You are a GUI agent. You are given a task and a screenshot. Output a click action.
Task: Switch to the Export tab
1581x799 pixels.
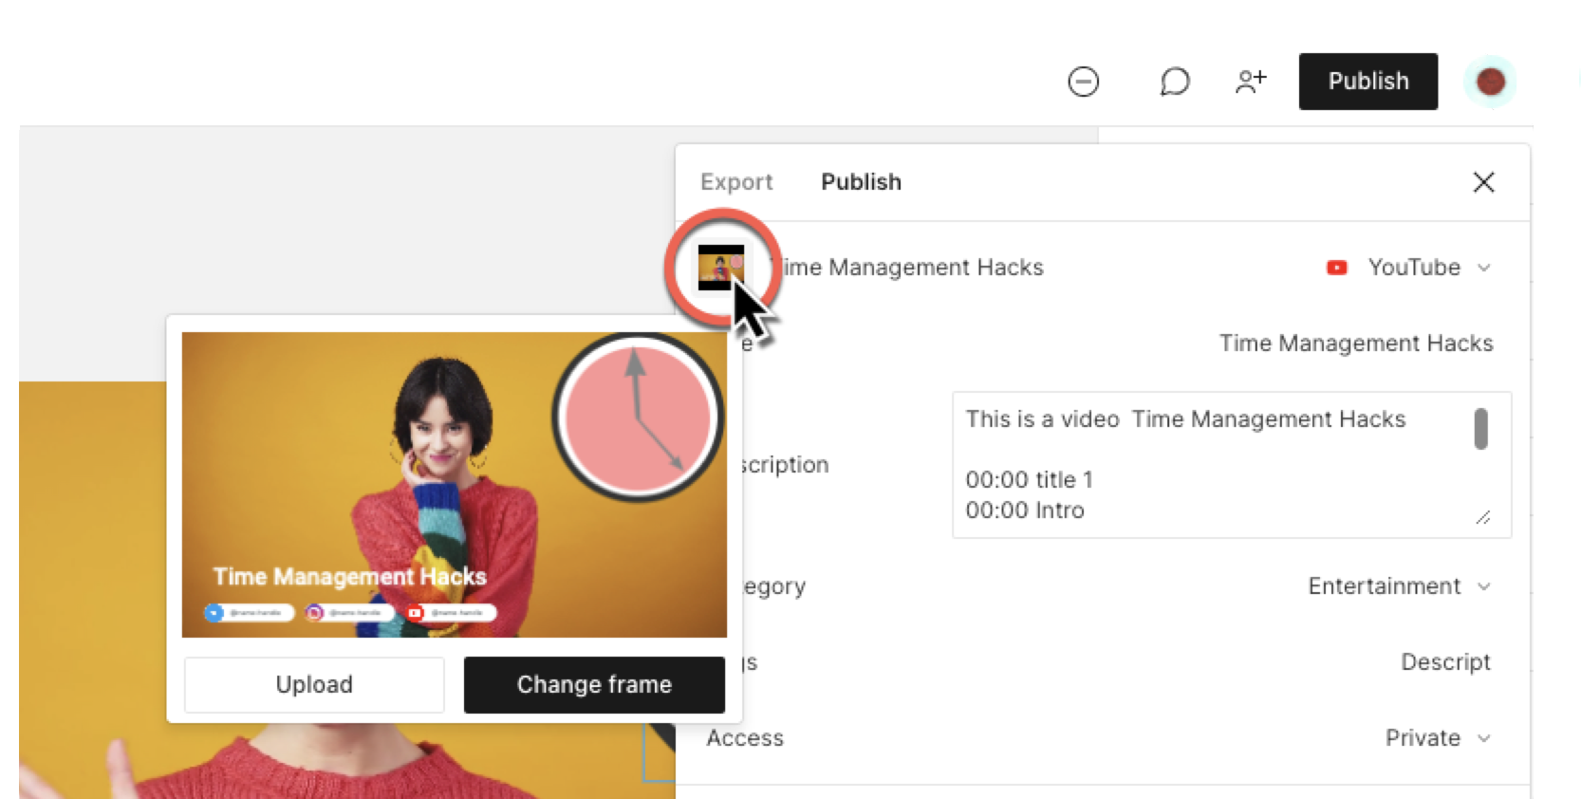736,181
